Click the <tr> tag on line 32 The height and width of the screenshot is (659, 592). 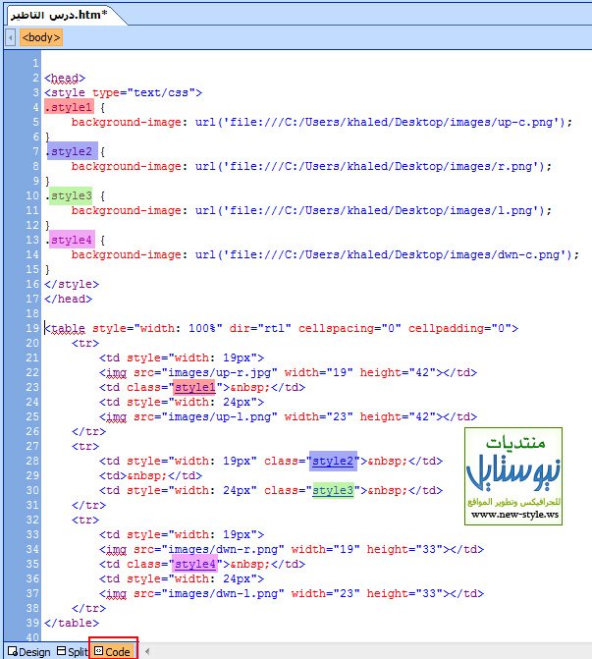pyautogui.click(x=85, y=520)
